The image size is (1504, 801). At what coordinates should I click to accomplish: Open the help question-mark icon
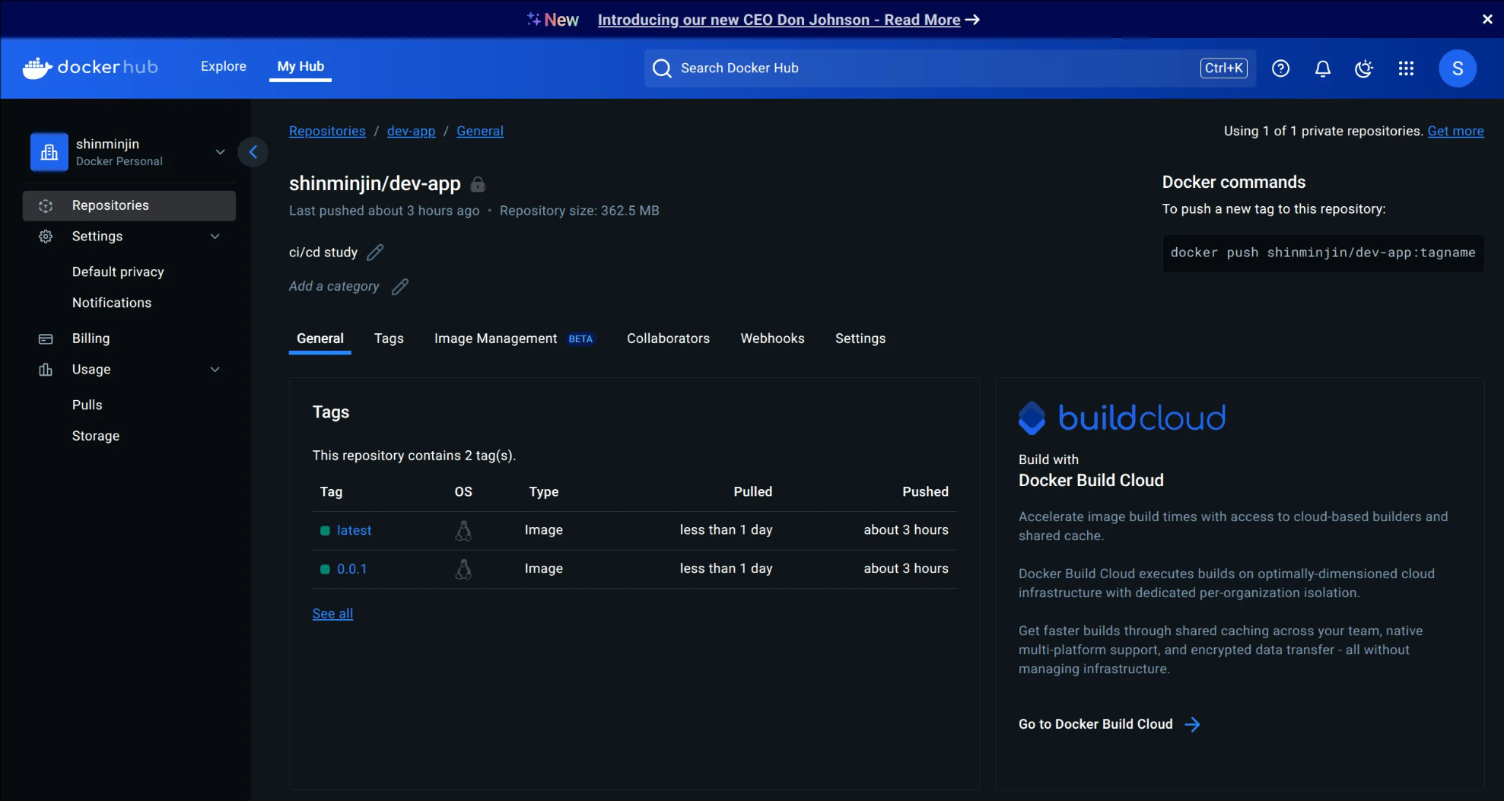coord(1280,68)
